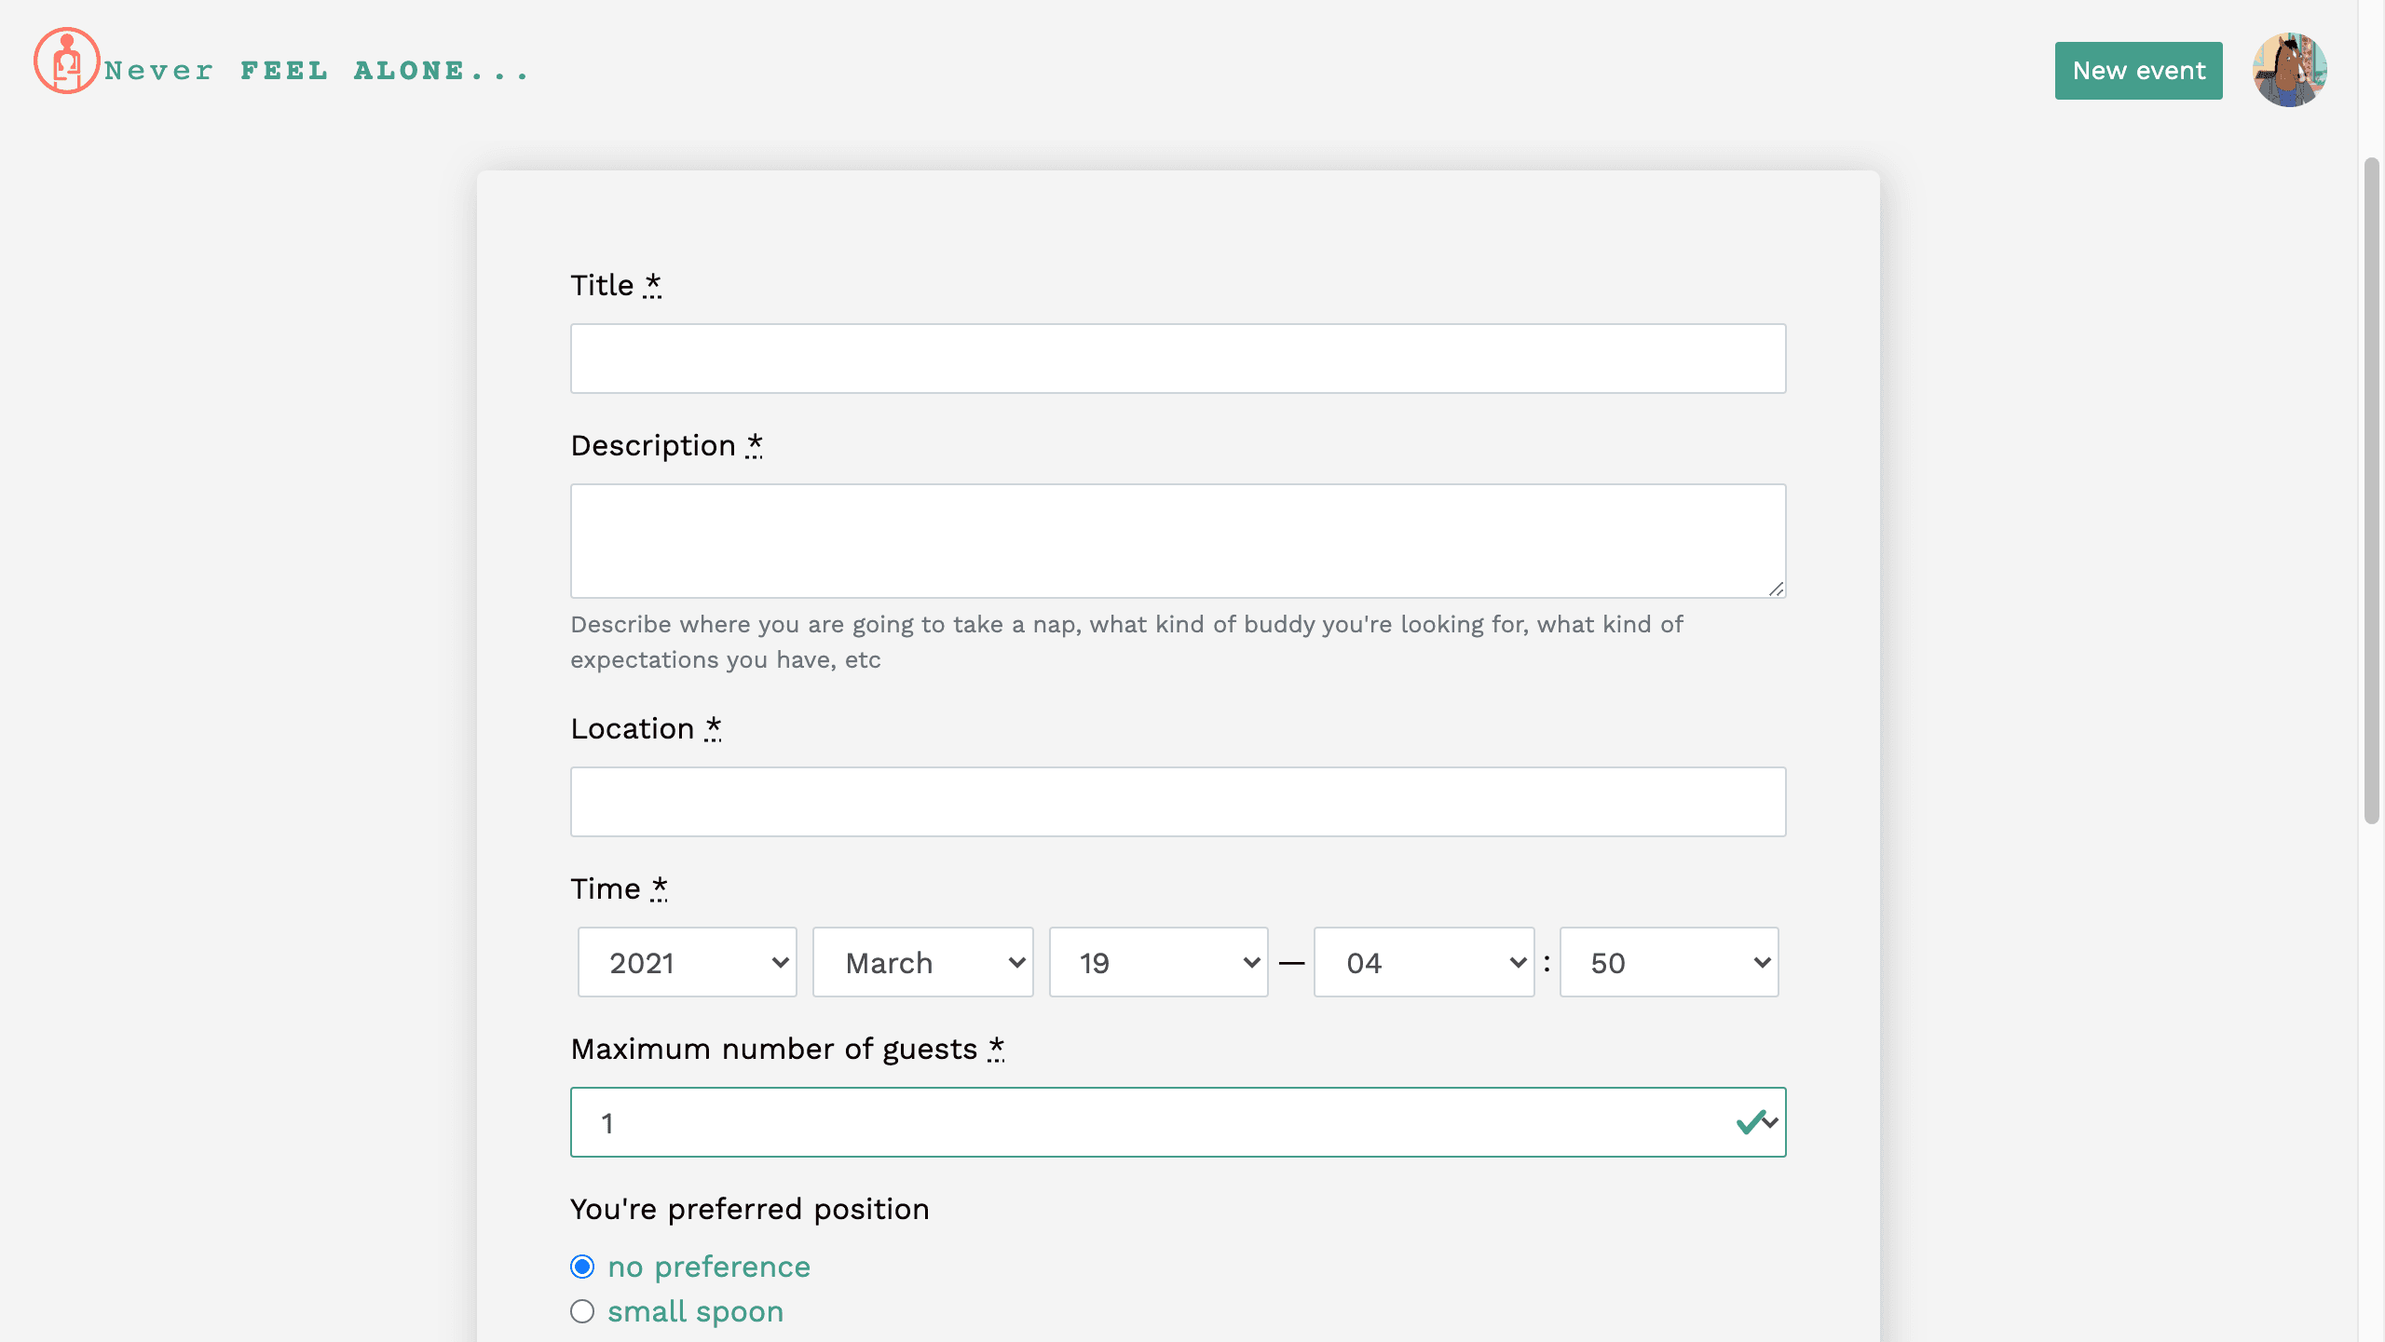Click the green checkmark in guests field
This screenshot has height=1342, width=2385.
(1750, 1122)
